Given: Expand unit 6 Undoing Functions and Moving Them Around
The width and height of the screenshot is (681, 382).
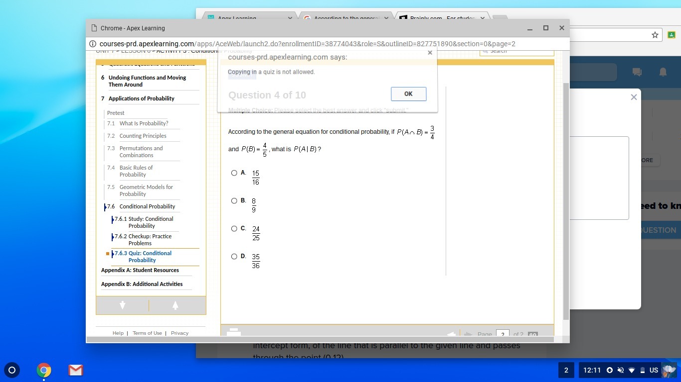Looking at the screenshot, I should pos(147,81).
